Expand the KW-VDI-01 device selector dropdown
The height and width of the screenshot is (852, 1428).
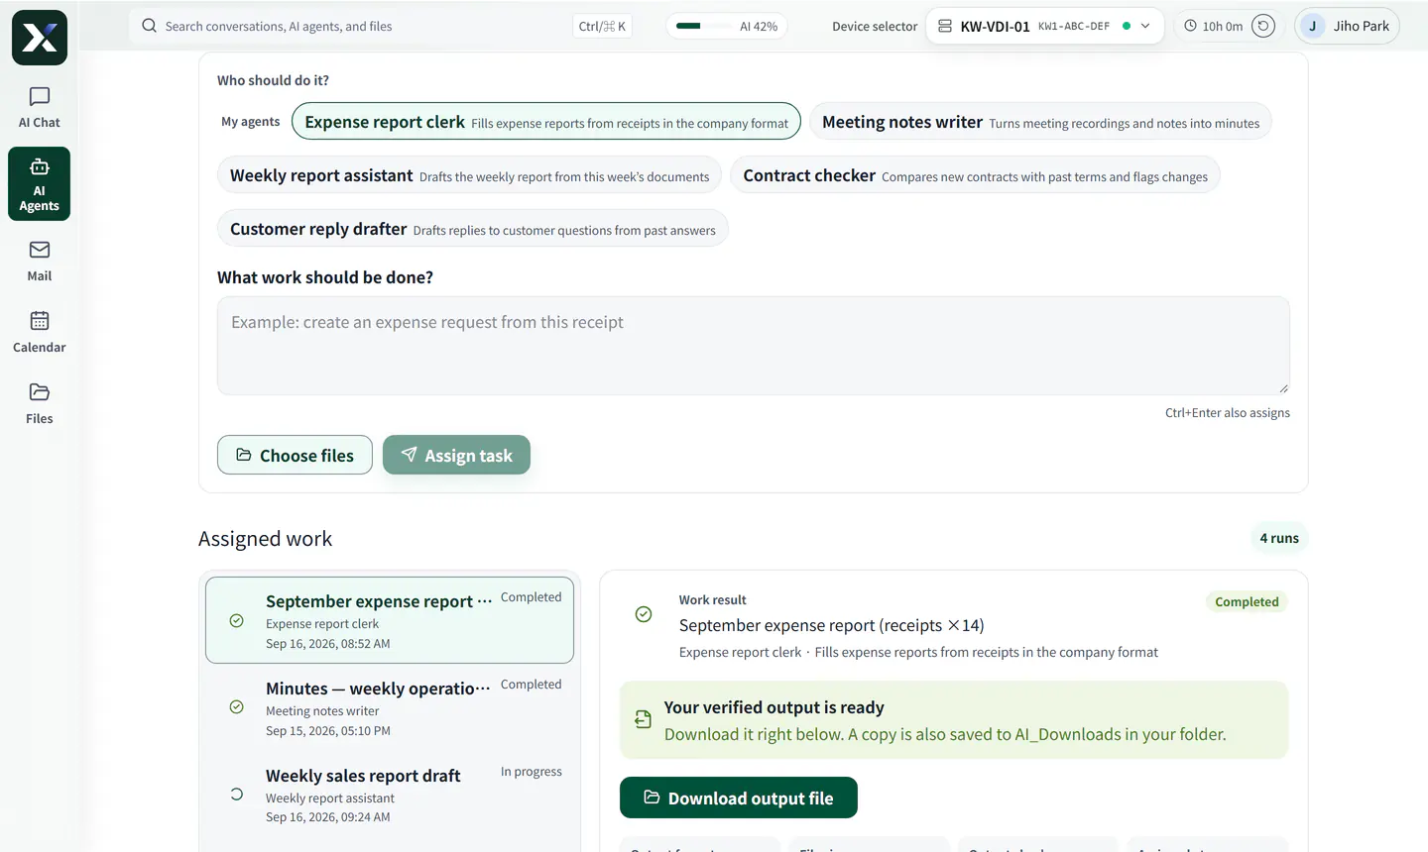pyautogui.click(x=1044, y=26)
